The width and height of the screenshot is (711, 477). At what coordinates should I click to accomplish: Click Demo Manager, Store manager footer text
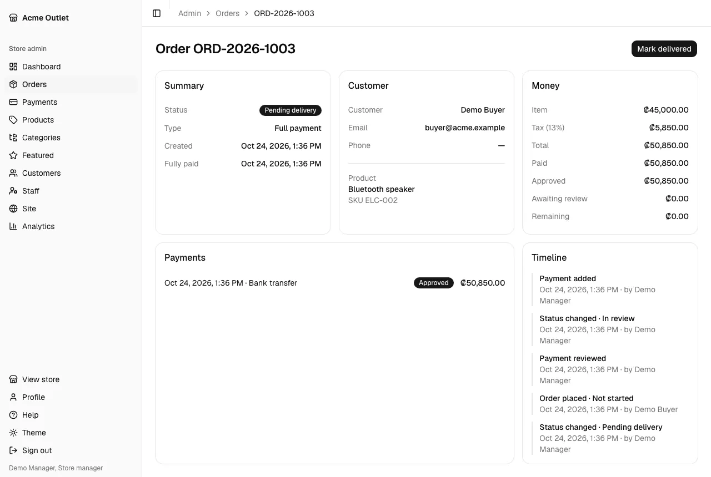pos(56,468)
